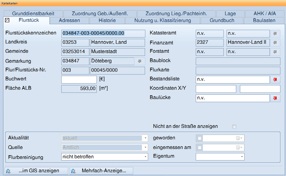Click '...im GIS anzeigen' button
286x176 pixels.
point(36,171)
